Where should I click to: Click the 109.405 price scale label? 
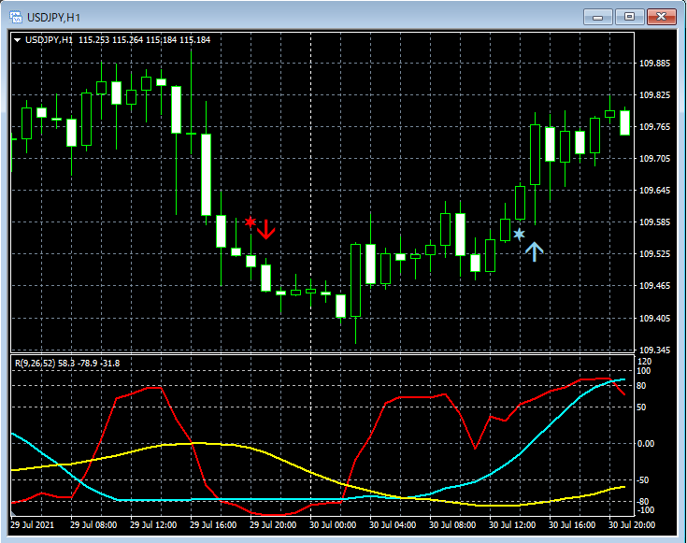(x=654, y=318)
